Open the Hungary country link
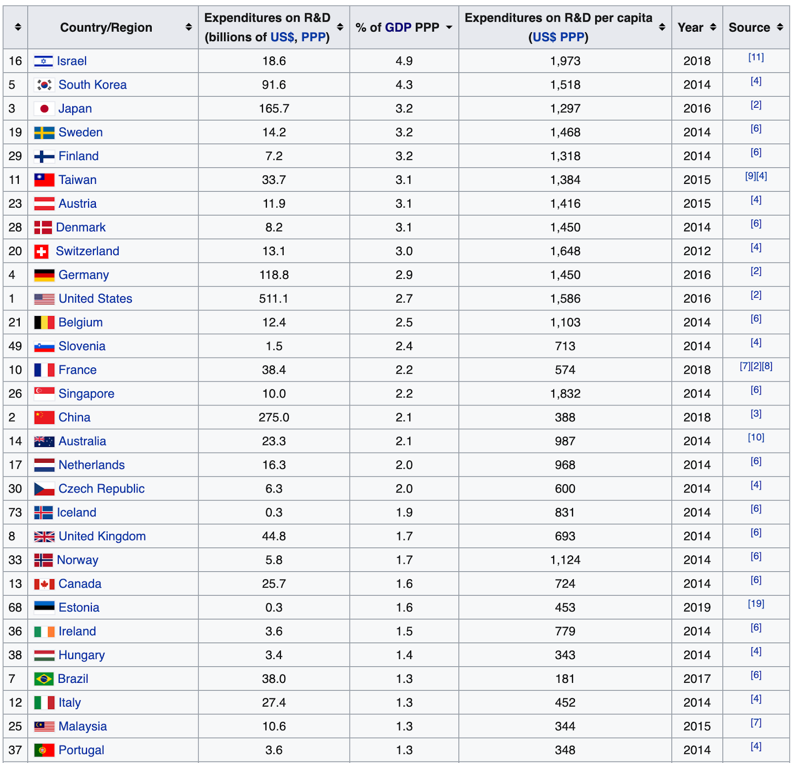 click(82, 655)
